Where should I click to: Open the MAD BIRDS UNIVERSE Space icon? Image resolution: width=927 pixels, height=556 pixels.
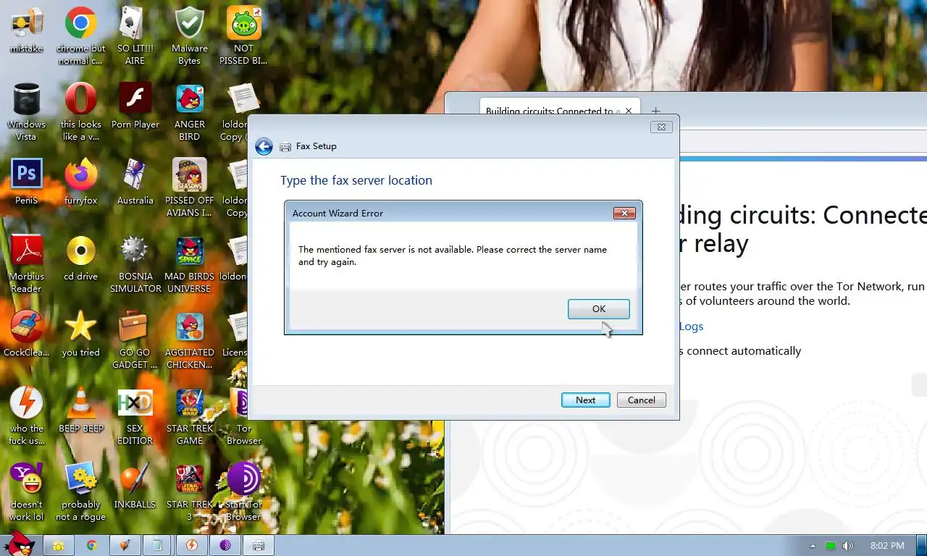(x=190, y=263)
